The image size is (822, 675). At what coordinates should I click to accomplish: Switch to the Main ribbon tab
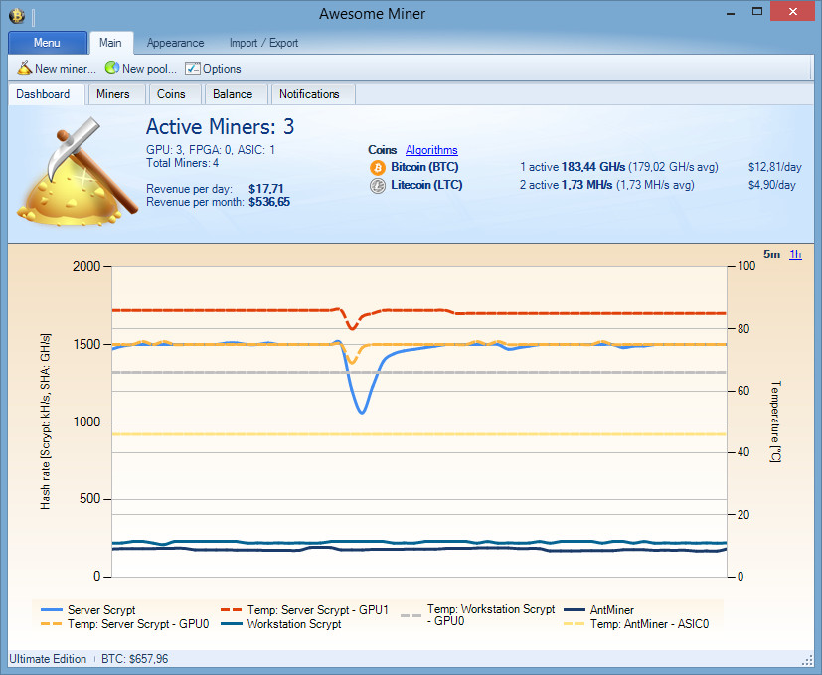[x=110, y=43]
